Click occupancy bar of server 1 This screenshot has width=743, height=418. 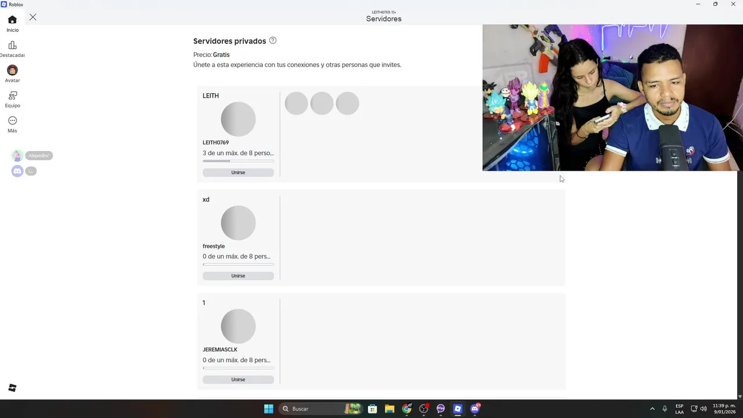tap(238, 367)
